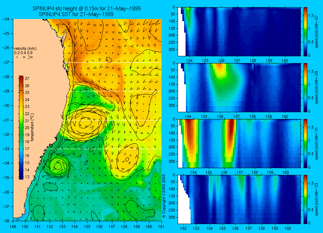Click the 20 tick on temperature colorbar
This screenshot has height=233, width=323.
[x=27, y=128]
